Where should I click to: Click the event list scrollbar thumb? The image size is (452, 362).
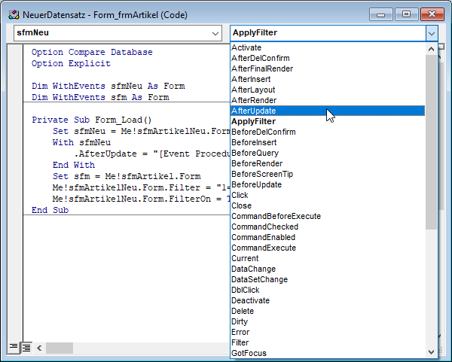tap(431, 142)
